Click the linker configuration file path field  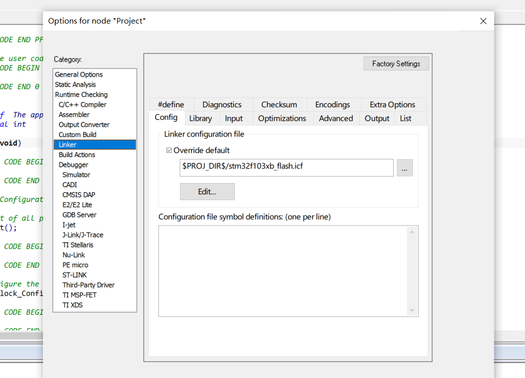(x=287, y=168)
